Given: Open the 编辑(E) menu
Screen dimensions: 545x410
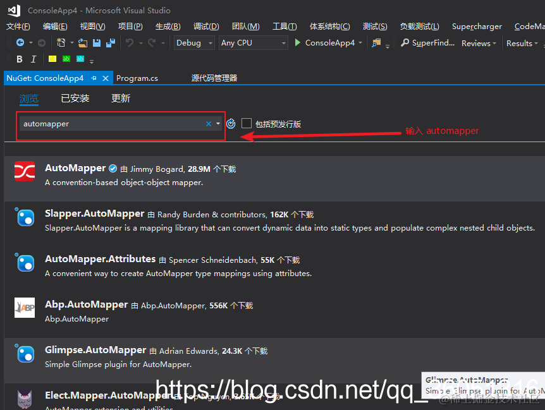Looking at the screenshot, I should (55, 27).
